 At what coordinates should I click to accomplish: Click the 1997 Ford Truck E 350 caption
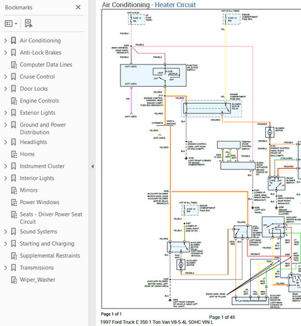[156, 322]
